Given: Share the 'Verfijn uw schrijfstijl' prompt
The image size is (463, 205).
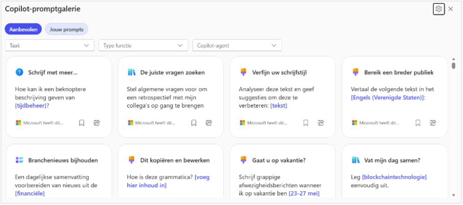Looking at the screenshot, I should click(321, 122).
